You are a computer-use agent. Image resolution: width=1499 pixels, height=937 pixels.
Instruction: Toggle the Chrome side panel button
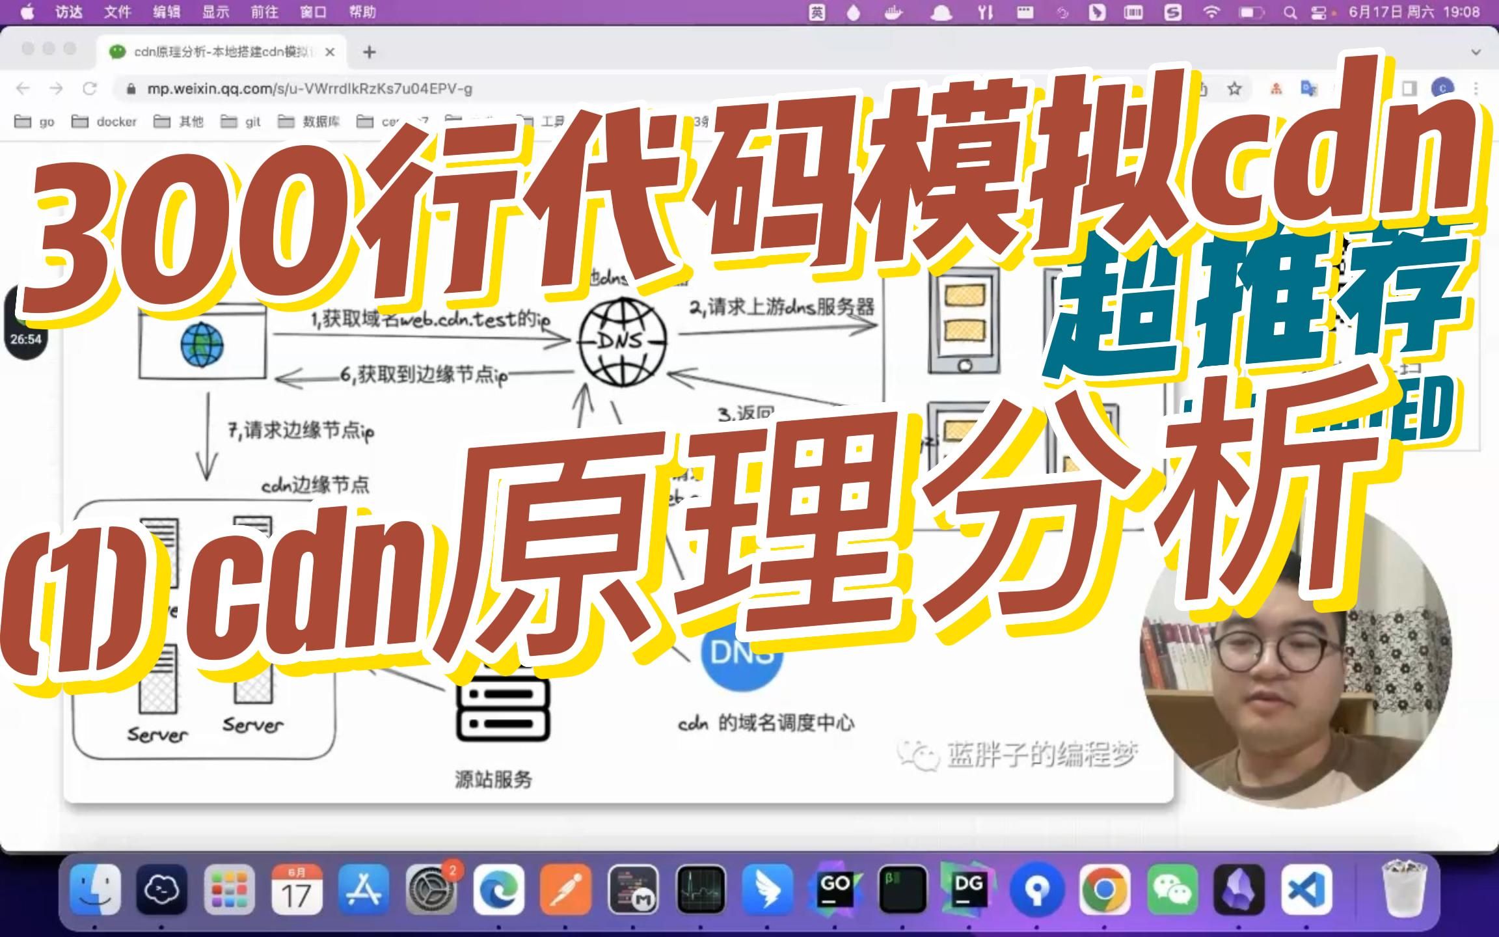1409,88
